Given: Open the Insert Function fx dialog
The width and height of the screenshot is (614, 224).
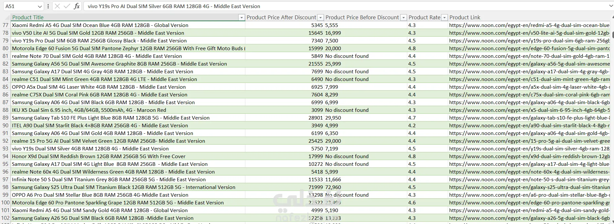Looking at the screenshot, I should [77, 6].
